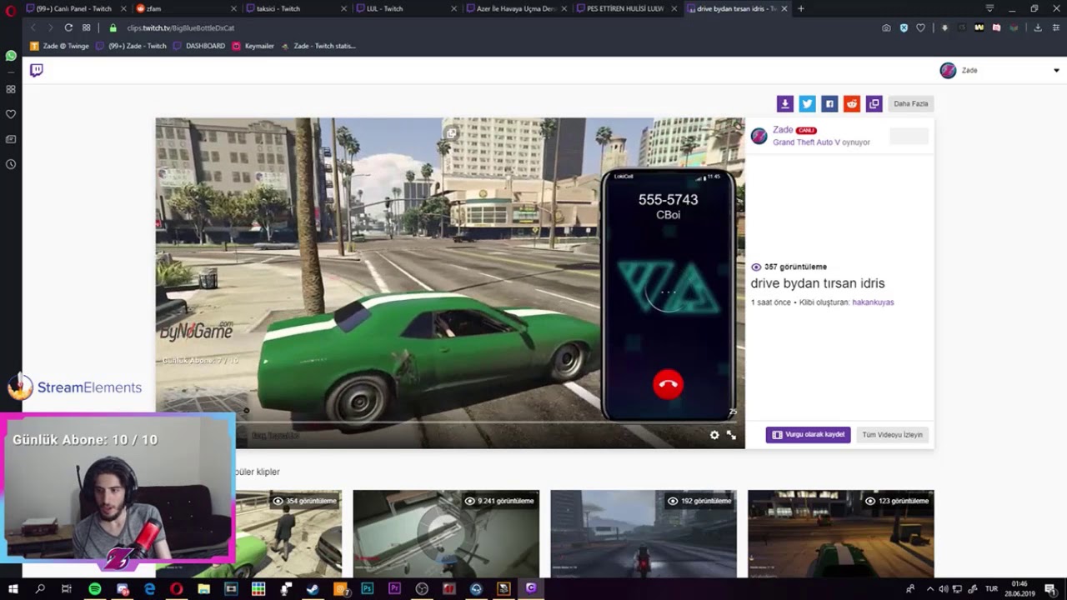The image size is (1067, 600).
Task: Open the Twitch home logo
Action: 36,70
